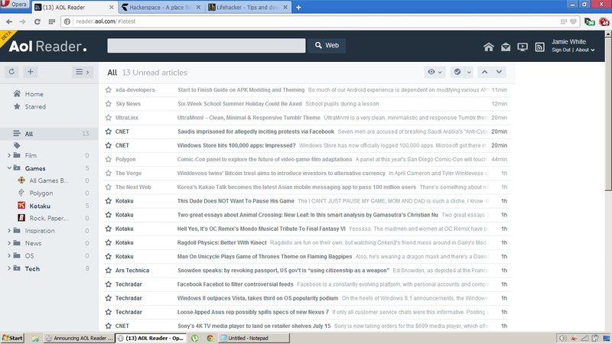
Task: Open the All Games B... feed icon
Action: click(21, 180)
